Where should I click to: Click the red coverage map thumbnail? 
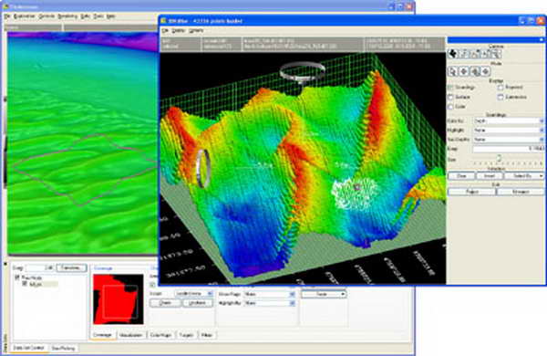tap(119, 299)
